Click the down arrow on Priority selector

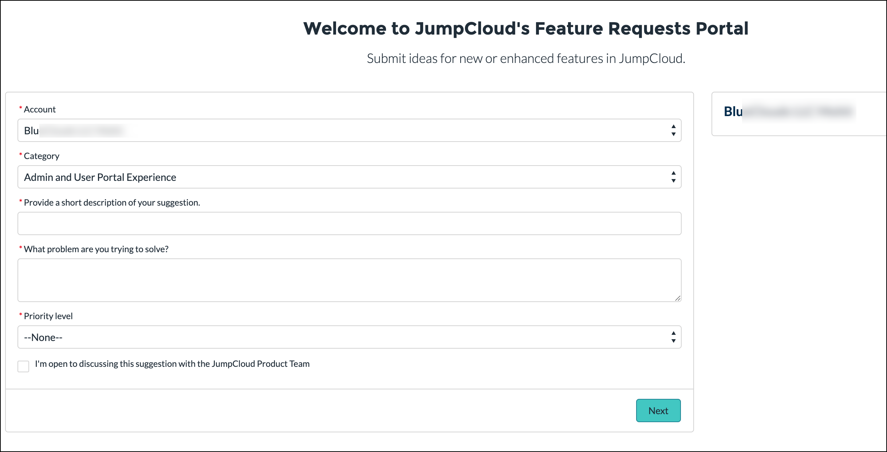673,340
